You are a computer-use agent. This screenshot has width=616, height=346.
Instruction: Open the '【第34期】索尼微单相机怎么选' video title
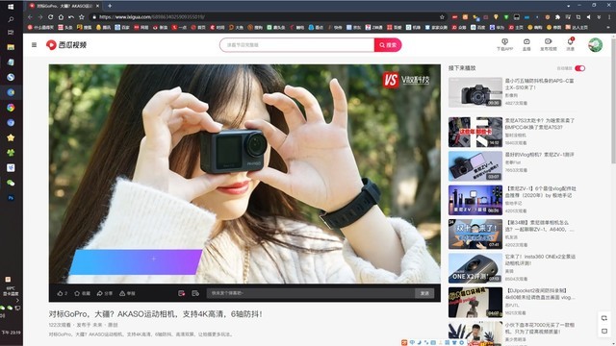540,226
